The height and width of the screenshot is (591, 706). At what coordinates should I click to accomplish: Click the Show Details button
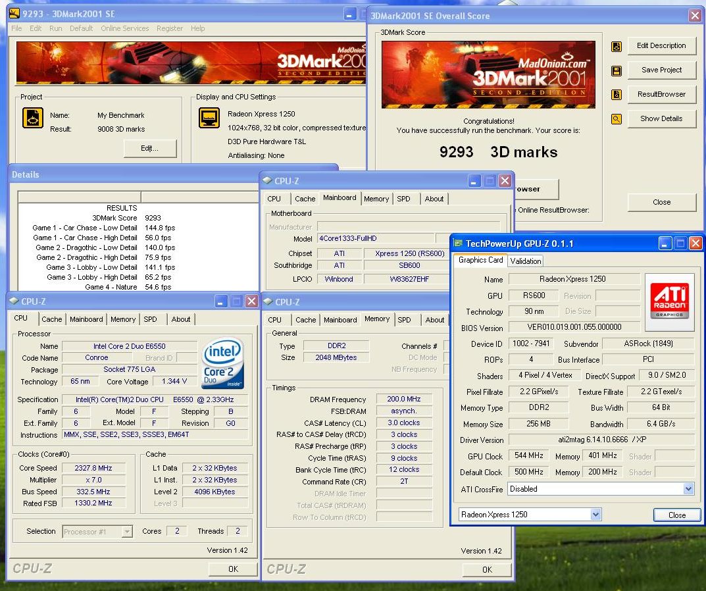[661, 118]
